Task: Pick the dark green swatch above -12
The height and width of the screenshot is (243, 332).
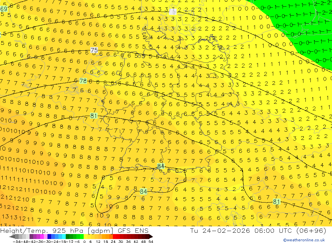Action: click(x=67, y=237)
